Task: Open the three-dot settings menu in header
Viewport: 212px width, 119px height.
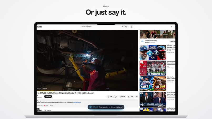Action: [171, 27]
